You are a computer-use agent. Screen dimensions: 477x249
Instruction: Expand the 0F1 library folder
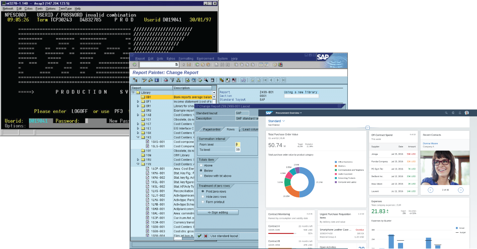[x=138, y=102]
